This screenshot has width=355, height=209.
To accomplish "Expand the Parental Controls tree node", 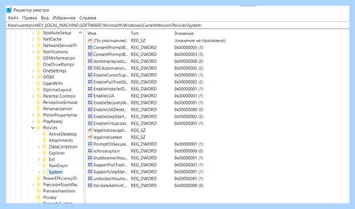I will [x=33, y=96].
